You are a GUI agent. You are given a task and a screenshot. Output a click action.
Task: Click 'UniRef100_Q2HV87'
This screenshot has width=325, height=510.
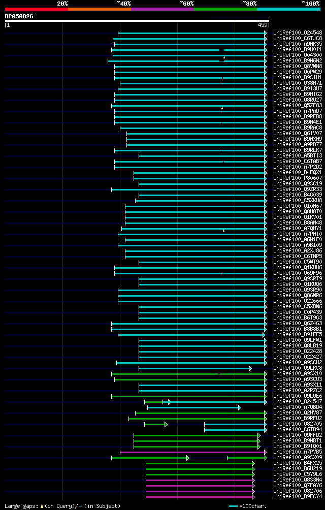[x=298, y=413]
